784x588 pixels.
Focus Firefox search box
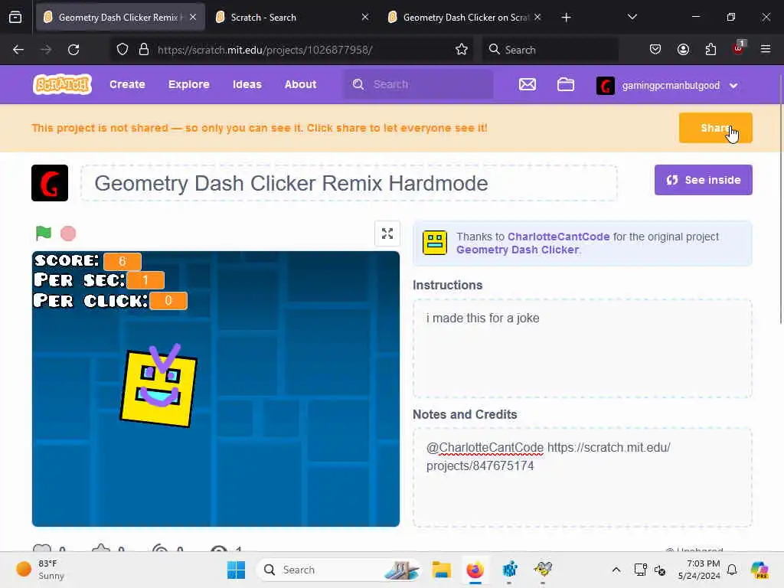pyautogui.click(x=550, y=50)
